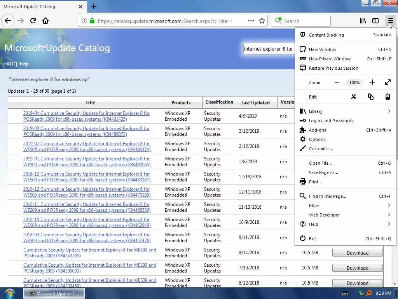
Task: Zoom out with the minus button
Action: point(337,83)
